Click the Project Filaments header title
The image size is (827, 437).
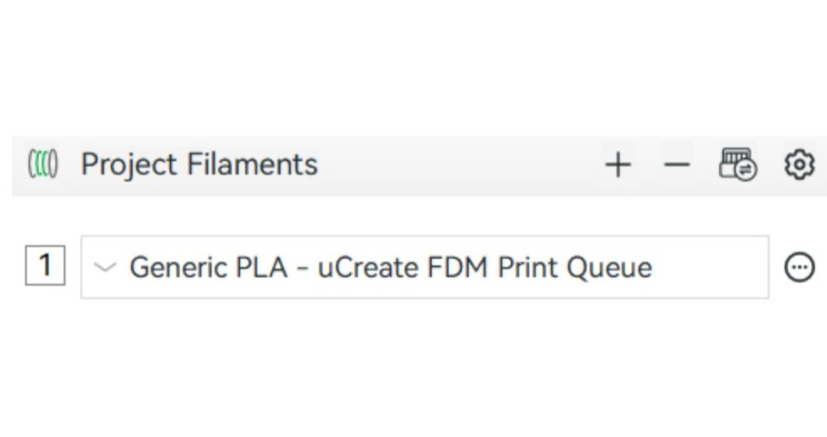coord(199,164)
